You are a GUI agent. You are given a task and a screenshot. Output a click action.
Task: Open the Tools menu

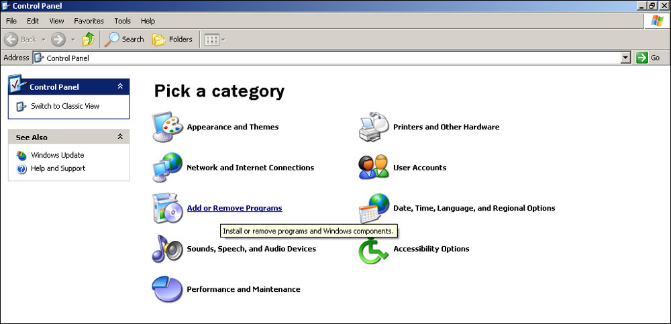(122, 21)
